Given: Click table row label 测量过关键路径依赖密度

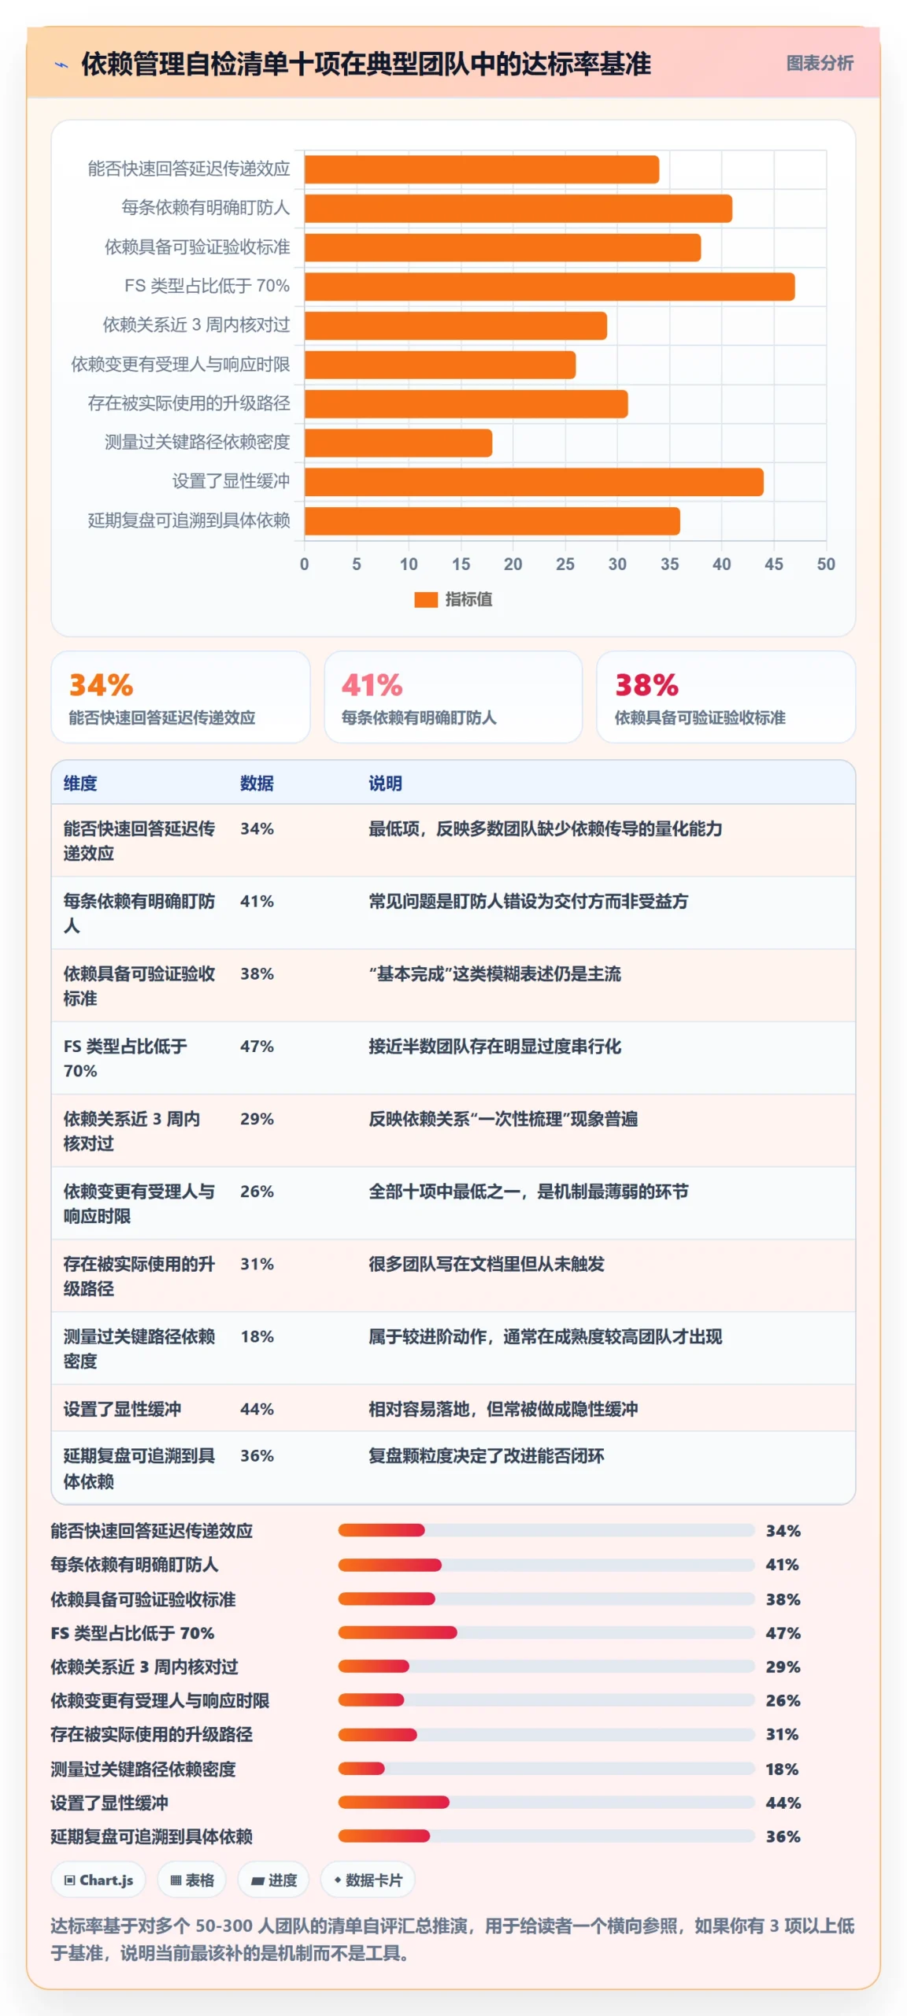Looking at the screenshot, I should coord(139,1348).
